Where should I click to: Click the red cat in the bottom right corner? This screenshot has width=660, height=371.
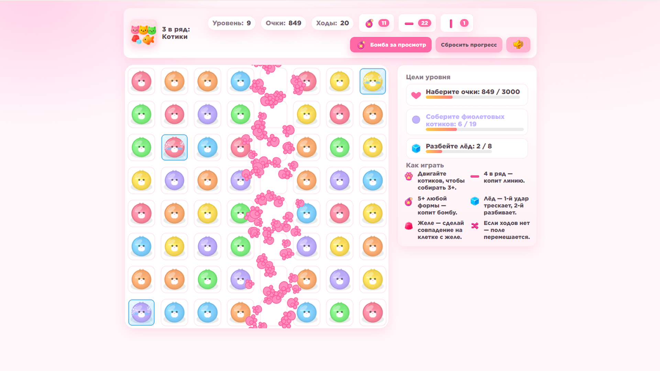[373, 313]
